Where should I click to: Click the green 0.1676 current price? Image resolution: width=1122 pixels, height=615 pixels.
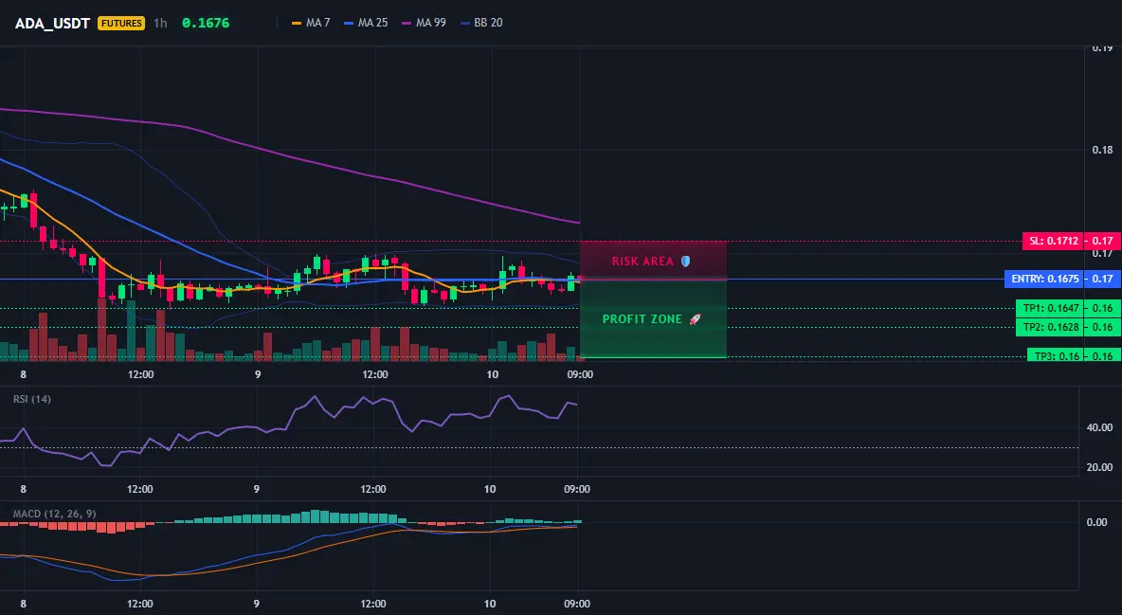point(206,23)
